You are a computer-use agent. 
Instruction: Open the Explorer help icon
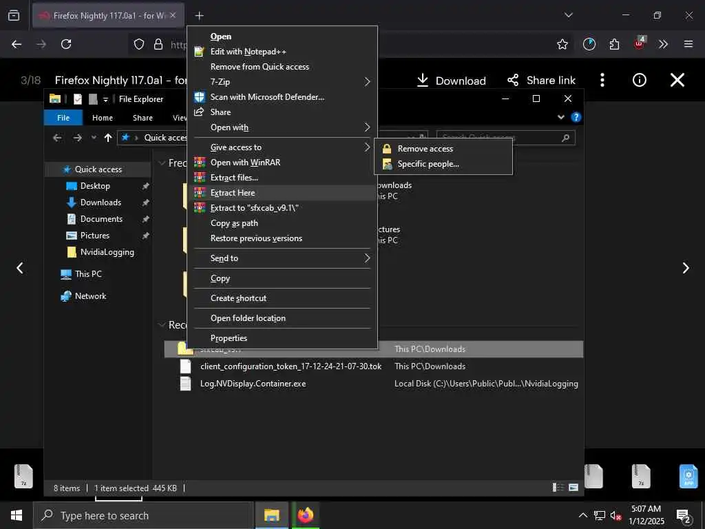(576, 117)
